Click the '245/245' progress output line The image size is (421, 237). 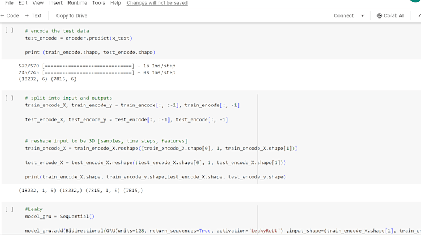pyautogui.click(x=97, y=72)
